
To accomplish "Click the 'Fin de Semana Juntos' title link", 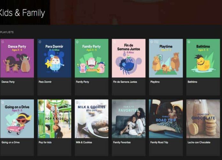I will coord(125,82).
